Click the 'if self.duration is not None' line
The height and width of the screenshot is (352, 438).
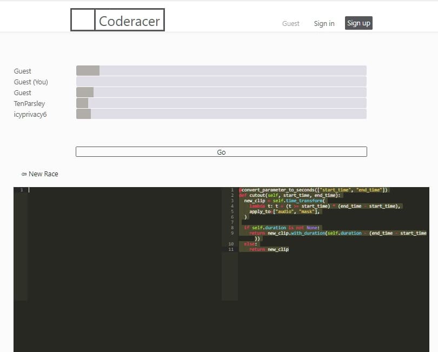click(282, 228)
